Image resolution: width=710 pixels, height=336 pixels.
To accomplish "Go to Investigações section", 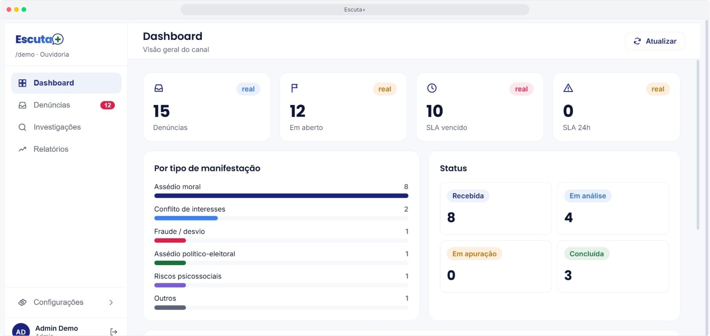I will pyautogui.click(x=66, y=127).
